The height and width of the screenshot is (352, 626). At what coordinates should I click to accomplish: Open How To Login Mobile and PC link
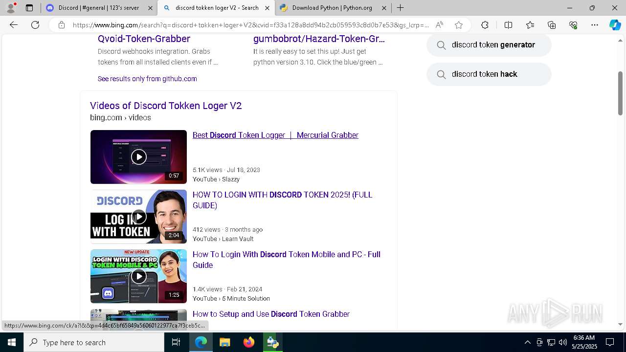(x=286, y=260)
